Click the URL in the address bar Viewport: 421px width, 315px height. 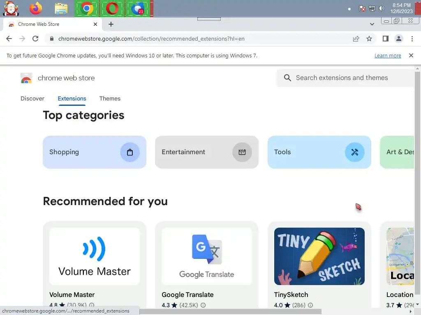(151, 39)
